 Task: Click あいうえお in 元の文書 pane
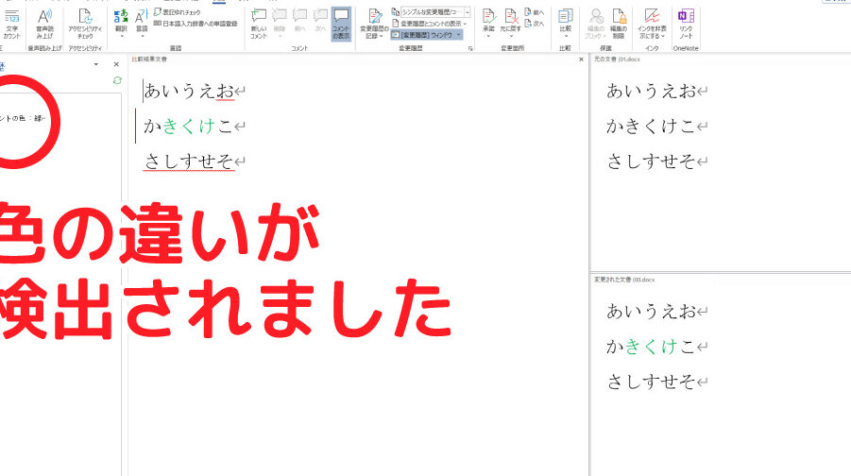click(x=652, y=91)
